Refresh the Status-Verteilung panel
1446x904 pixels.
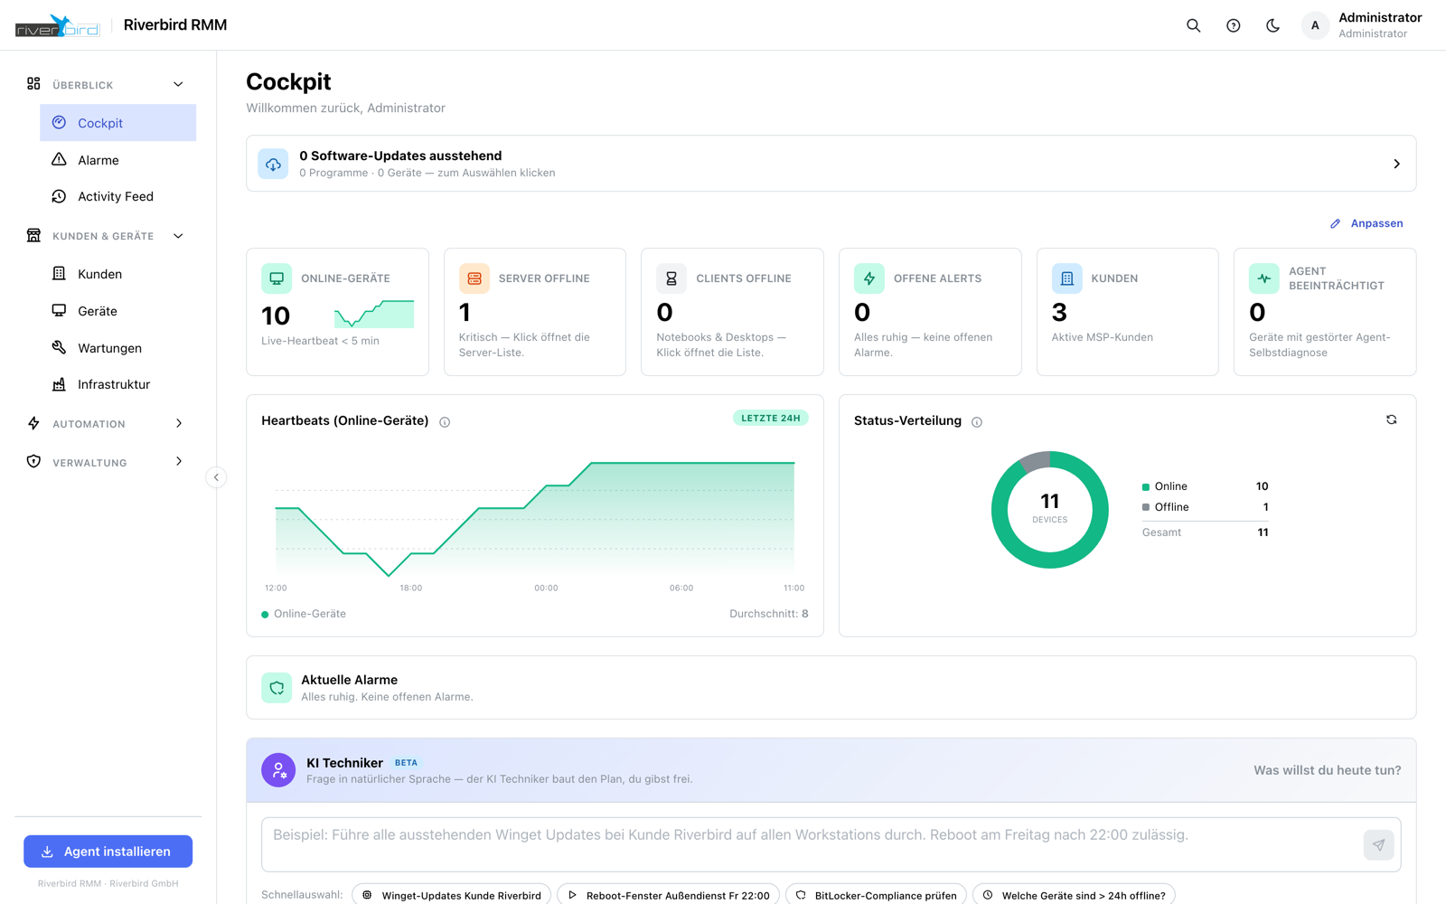pyautogui.click(x=1392, y=419)
